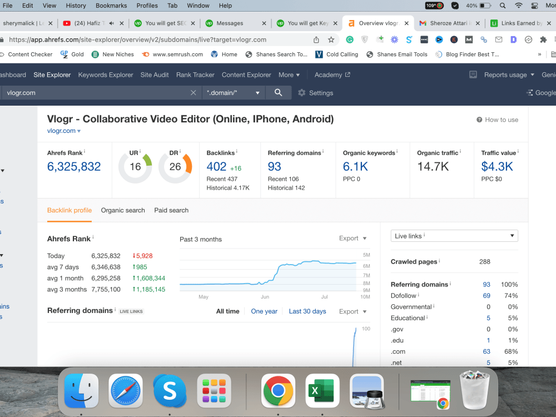Open Launchpad from the dock
Viewport: 556px width, 417px height.
214,391
